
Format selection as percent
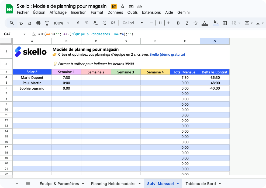pos(87,23)
